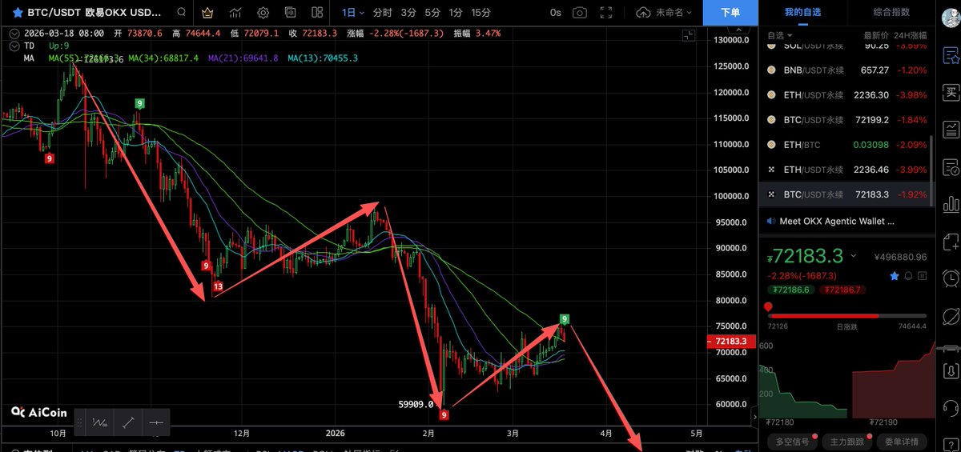The image size is (961, 452).
Task: Open the market chart panel icon in right sidebar
Action: 951,130
